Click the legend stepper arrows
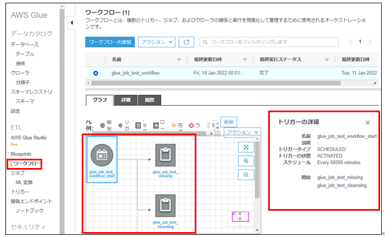The height and width of the screenshot is (237, 385). tap(217, 125)
